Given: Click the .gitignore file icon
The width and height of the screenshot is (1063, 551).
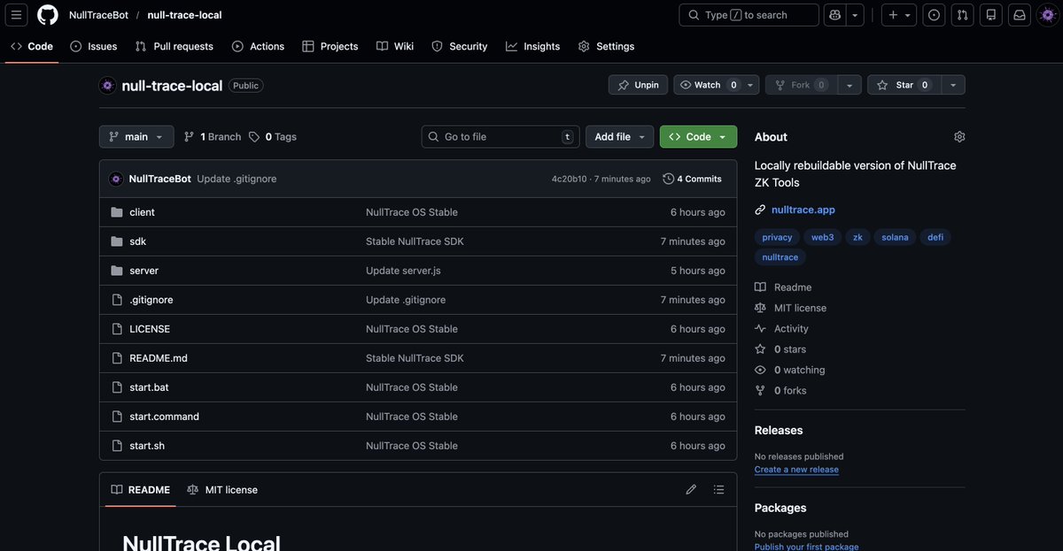Looking at the screenshot, I should point(117,300).
